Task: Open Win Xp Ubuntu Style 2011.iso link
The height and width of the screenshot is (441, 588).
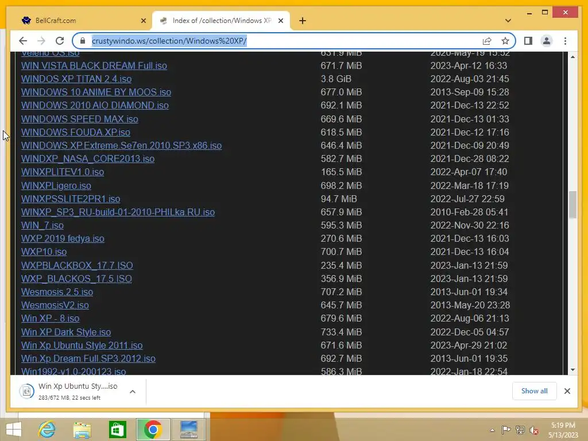Action: (82, 345)
